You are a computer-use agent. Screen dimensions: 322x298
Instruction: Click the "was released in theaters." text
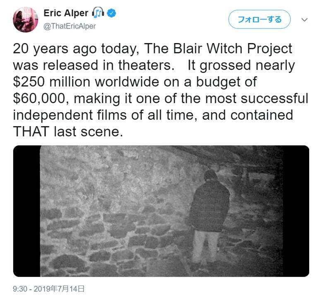(x=94, y=65)
